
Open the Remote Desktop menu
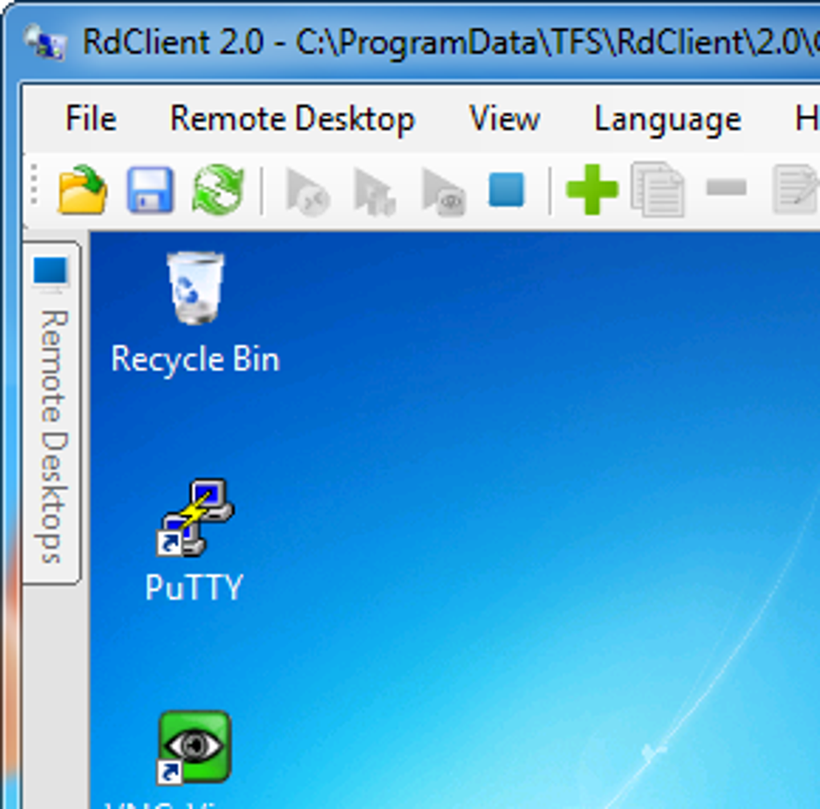pyautogui.click(x=293, y=119)
